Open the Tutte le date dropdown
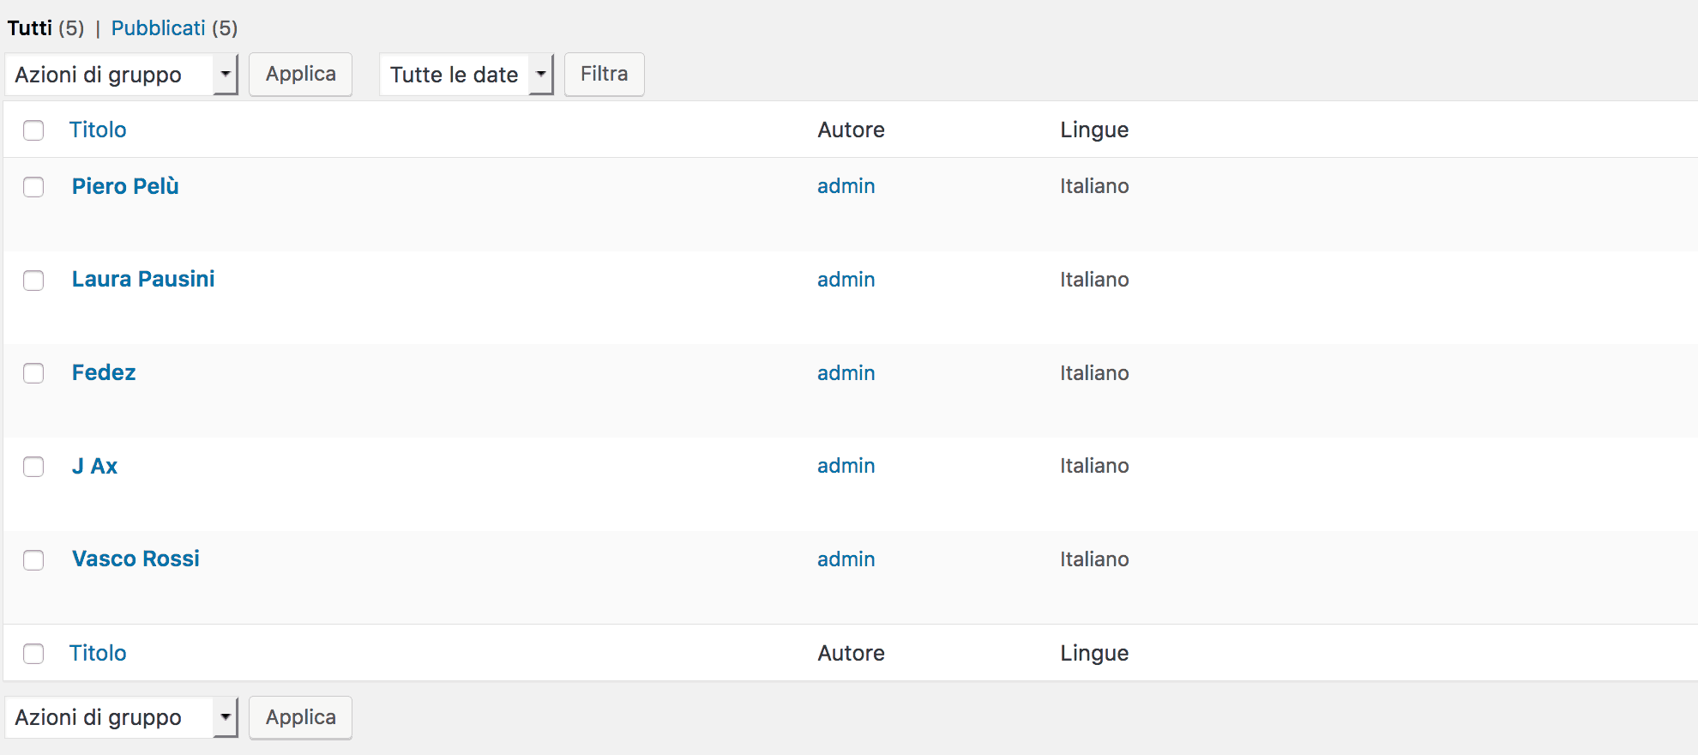The width and height of the screenshot is (1698, 755). click(x=467, y=75)
